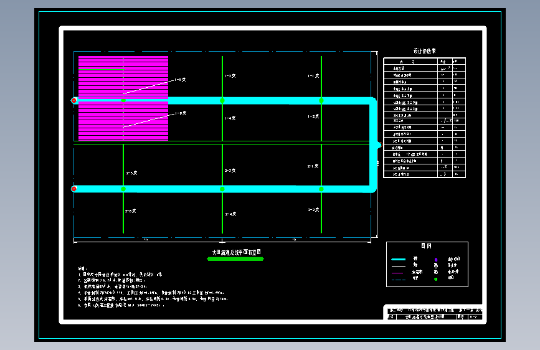
Task: Click the title block at drawing bottom right
Action: coord(433,313)
